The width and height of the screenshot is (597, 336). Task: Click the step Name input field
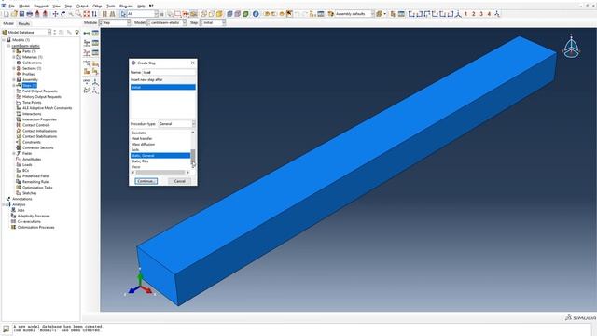tap(169, 73)
